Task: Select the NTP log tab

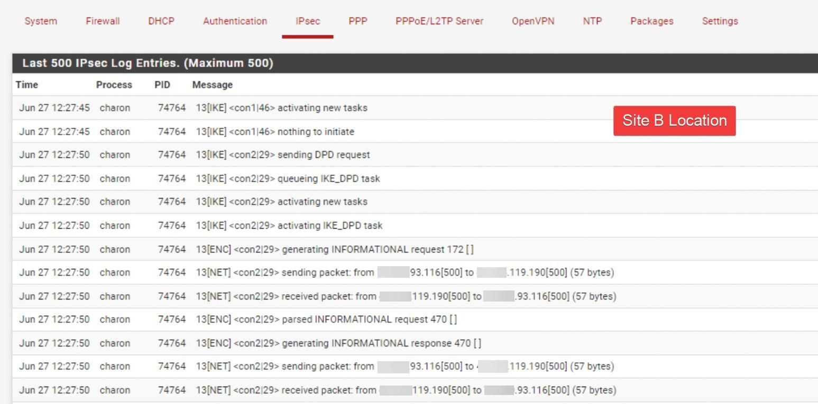Action: tap(592, 21)
